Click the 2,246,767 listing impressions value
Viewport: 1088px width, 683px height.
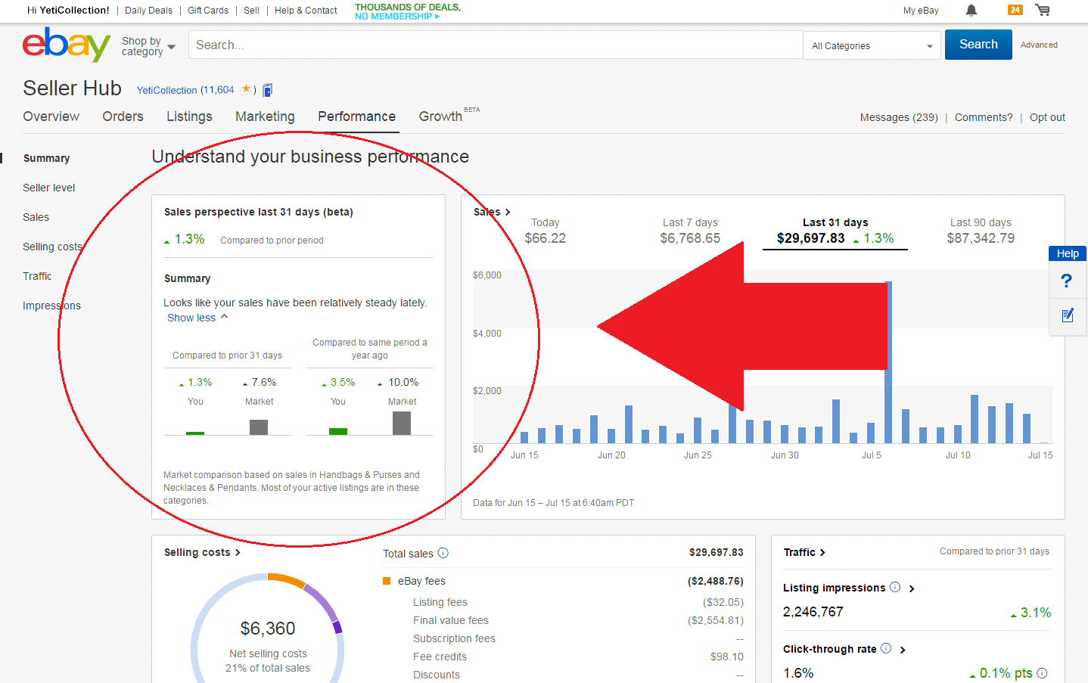(x=813, y=612)
